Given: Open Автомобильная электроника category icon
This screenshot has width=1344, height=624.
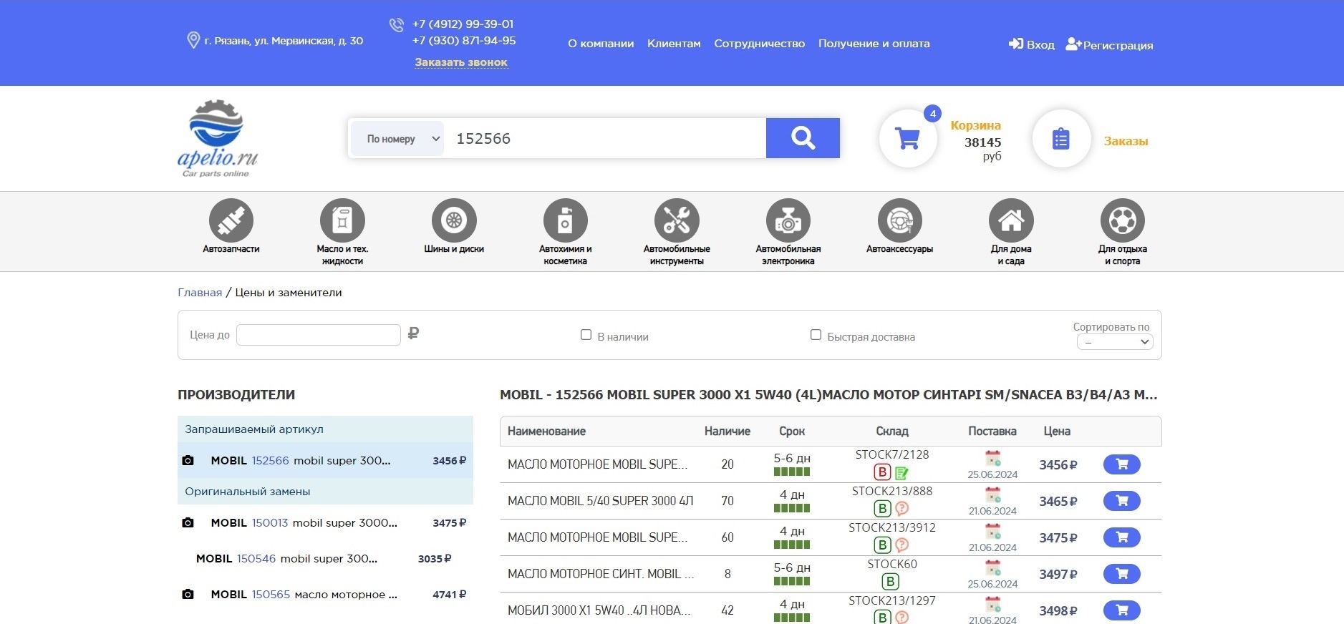Looking at the screenshot, I should click(x=788, y=220).
